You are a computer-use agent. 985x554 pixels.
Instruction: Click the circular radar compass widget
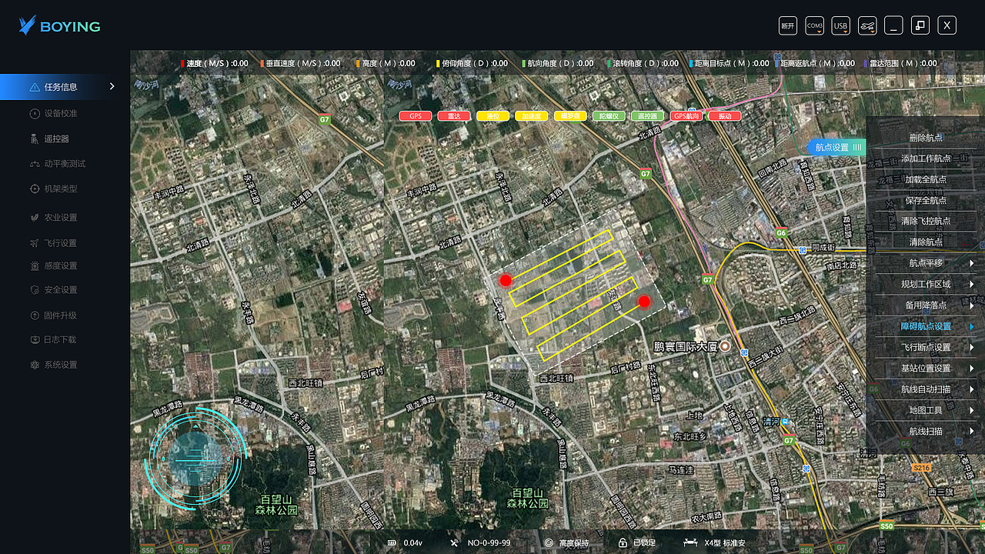(x=195, y=459)
